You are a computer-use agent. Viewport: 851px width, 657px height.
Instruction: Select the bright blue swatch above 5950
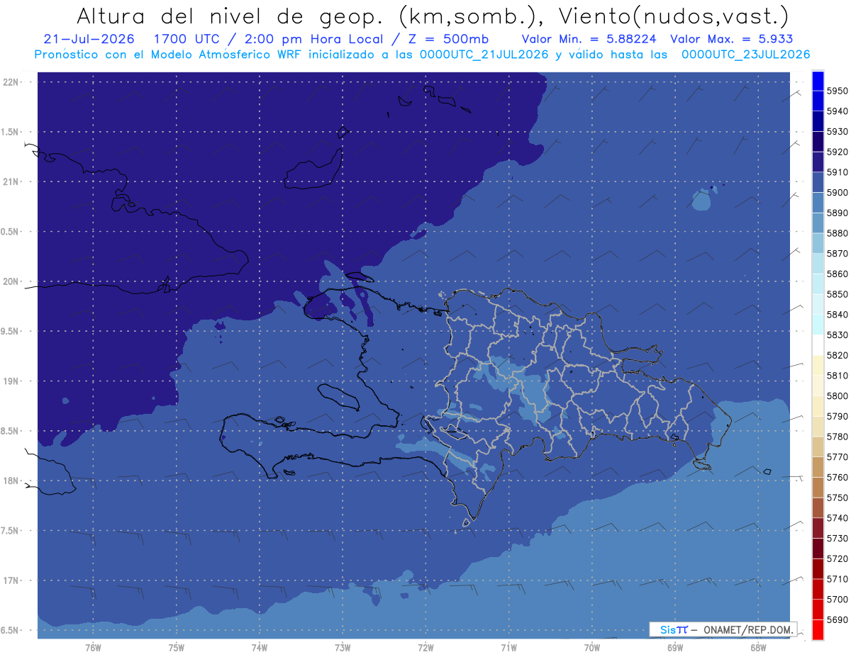click(818, 80)
